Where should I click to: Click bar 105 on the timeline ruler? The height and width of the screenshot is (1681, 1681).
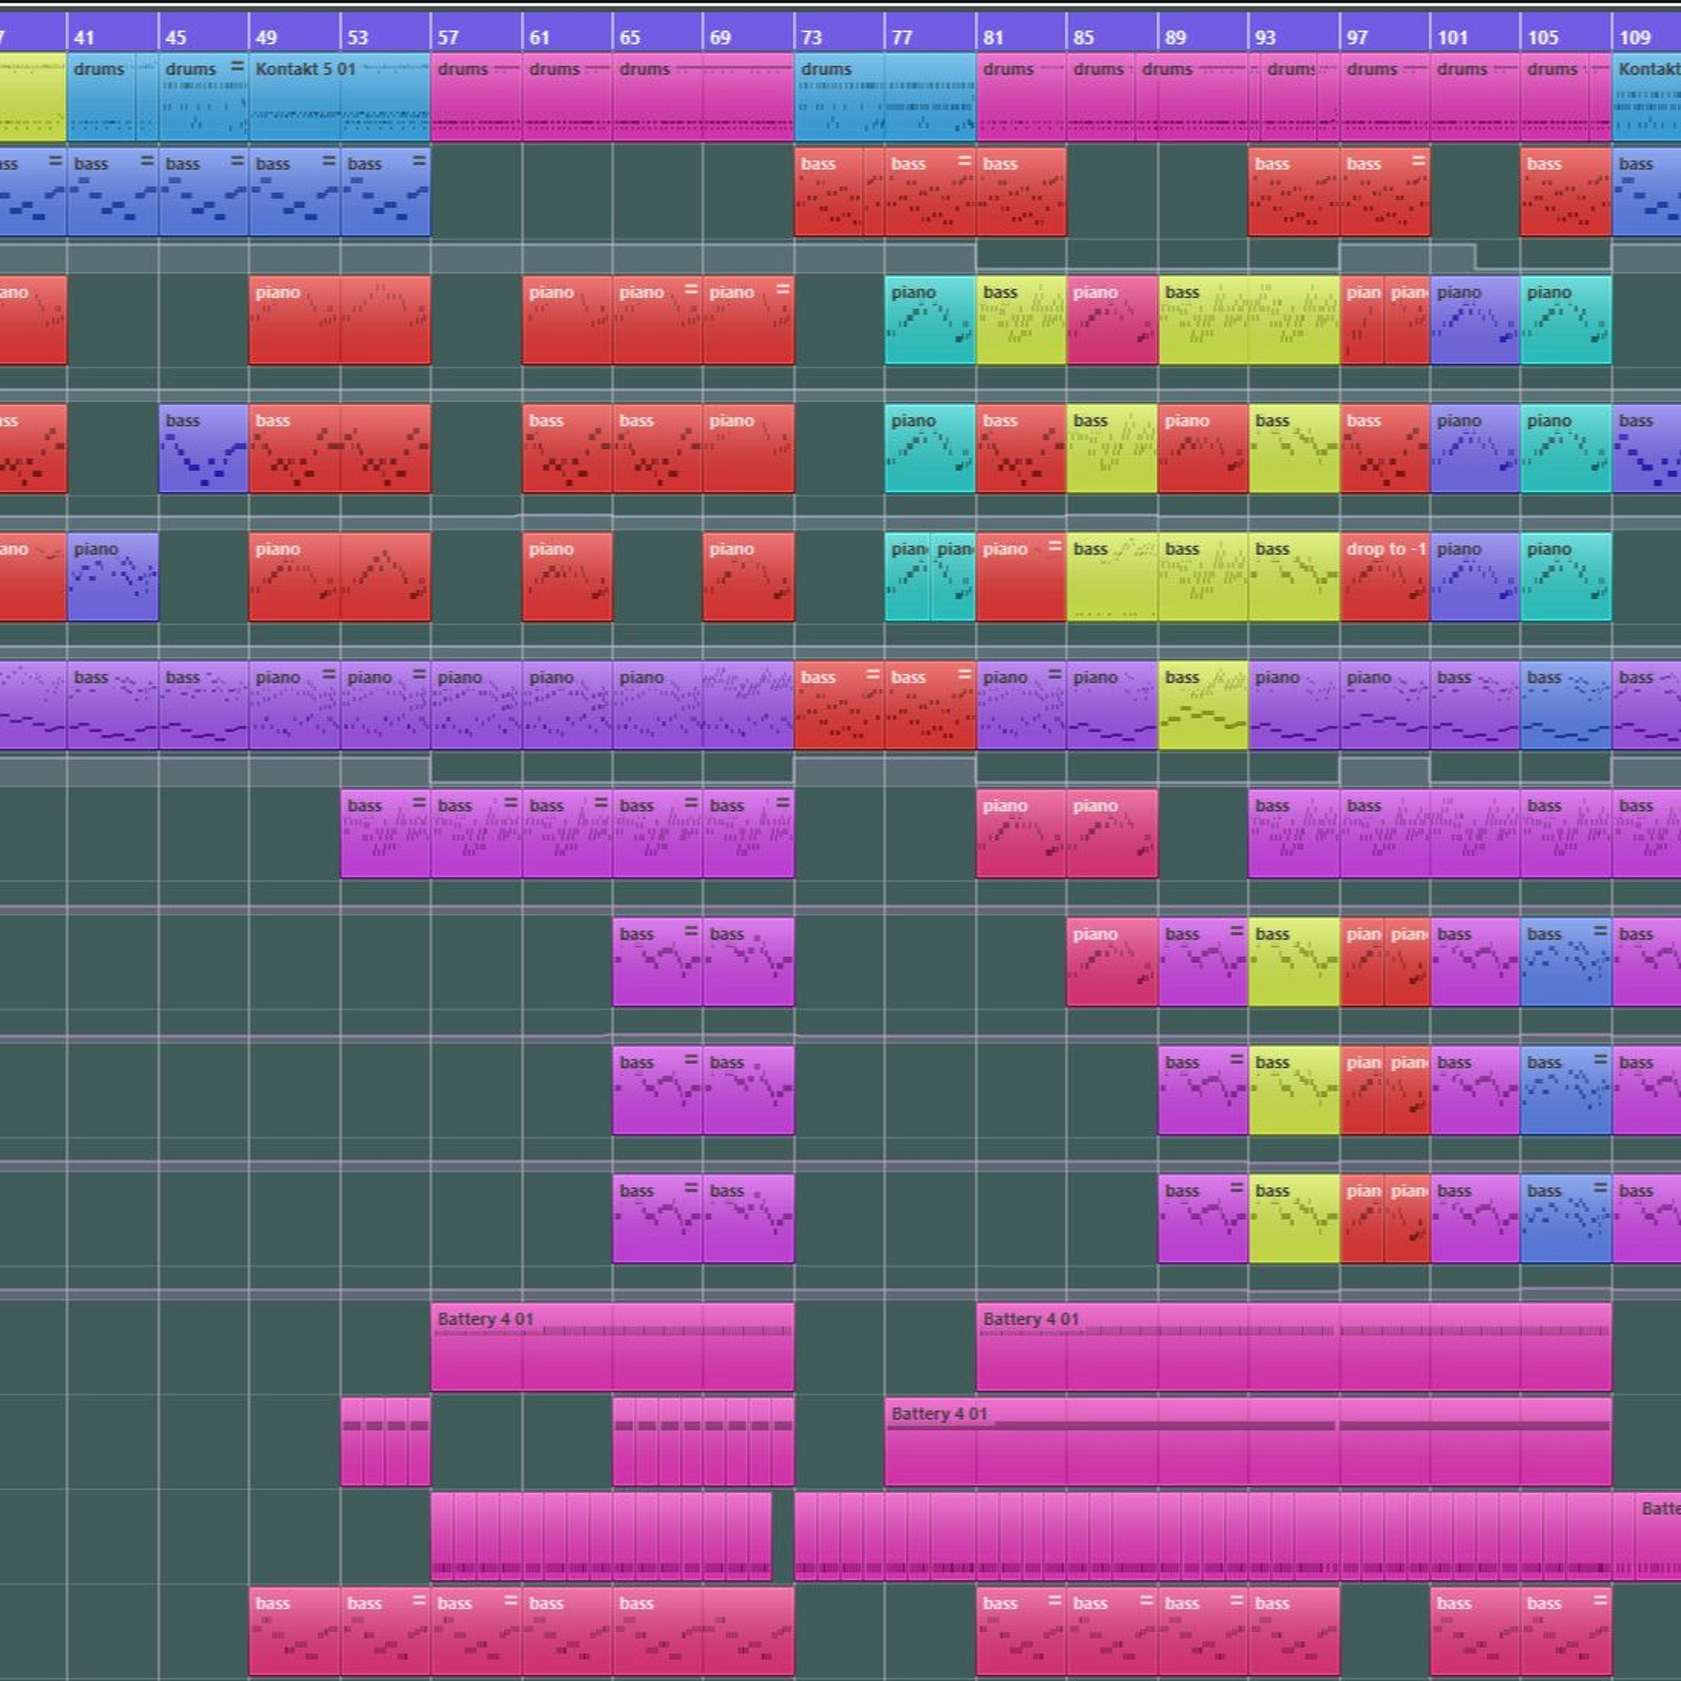click(1543, 38)
